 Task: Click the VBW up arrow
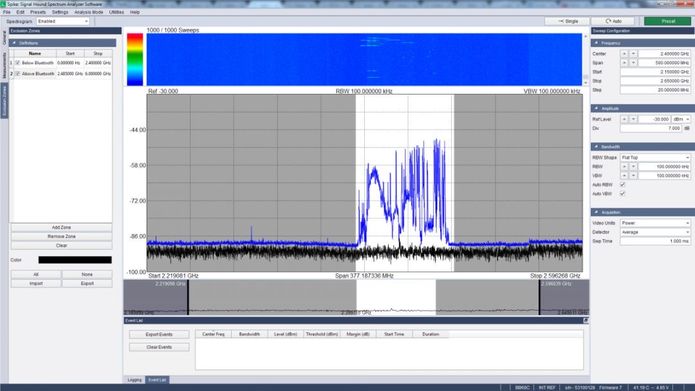pyautogui.click(x=624, y=176)
